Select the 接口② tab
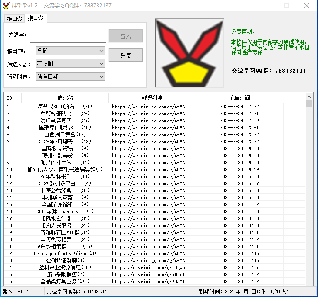 [35, 18]
